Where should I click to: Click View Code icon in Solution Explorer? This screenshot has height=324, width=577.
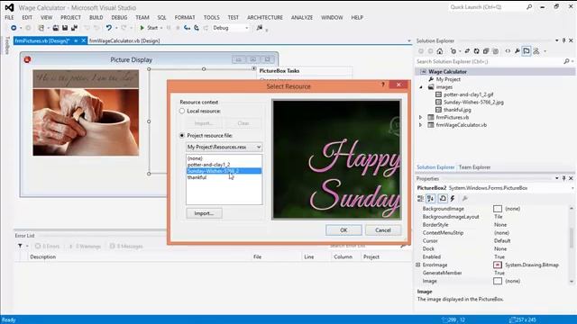coord(508,51)
